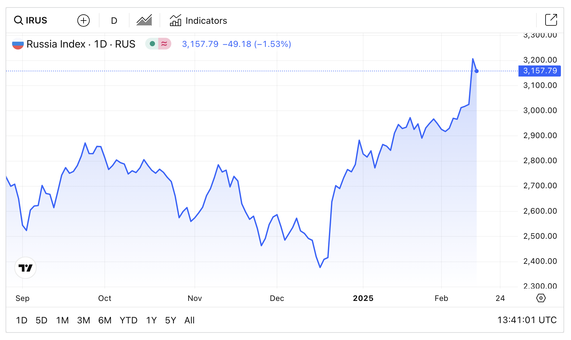Image resolution: width=571 pixels, height=340 pixels.
Task: Open the Indicators menu
Action: tap(198, 21)
